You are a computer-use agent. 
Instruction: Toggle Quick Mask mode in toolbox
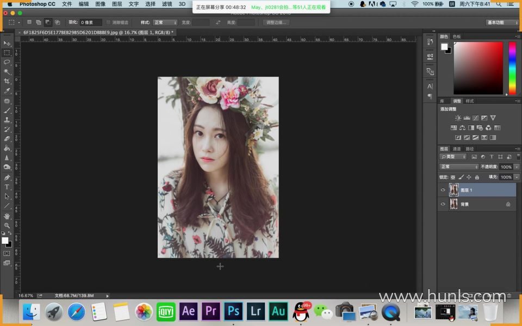pos(7,253)
